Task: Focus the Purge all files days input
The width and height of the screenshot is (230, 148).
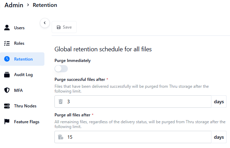Action: click(x=138, y=137)
